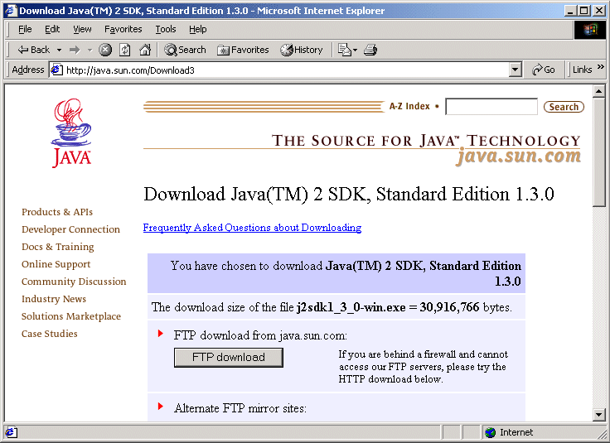The width and height of the screenshot is (610, 443).
Task: Minimize the Internet Explorer window
Action: click(x=570, y=11)
